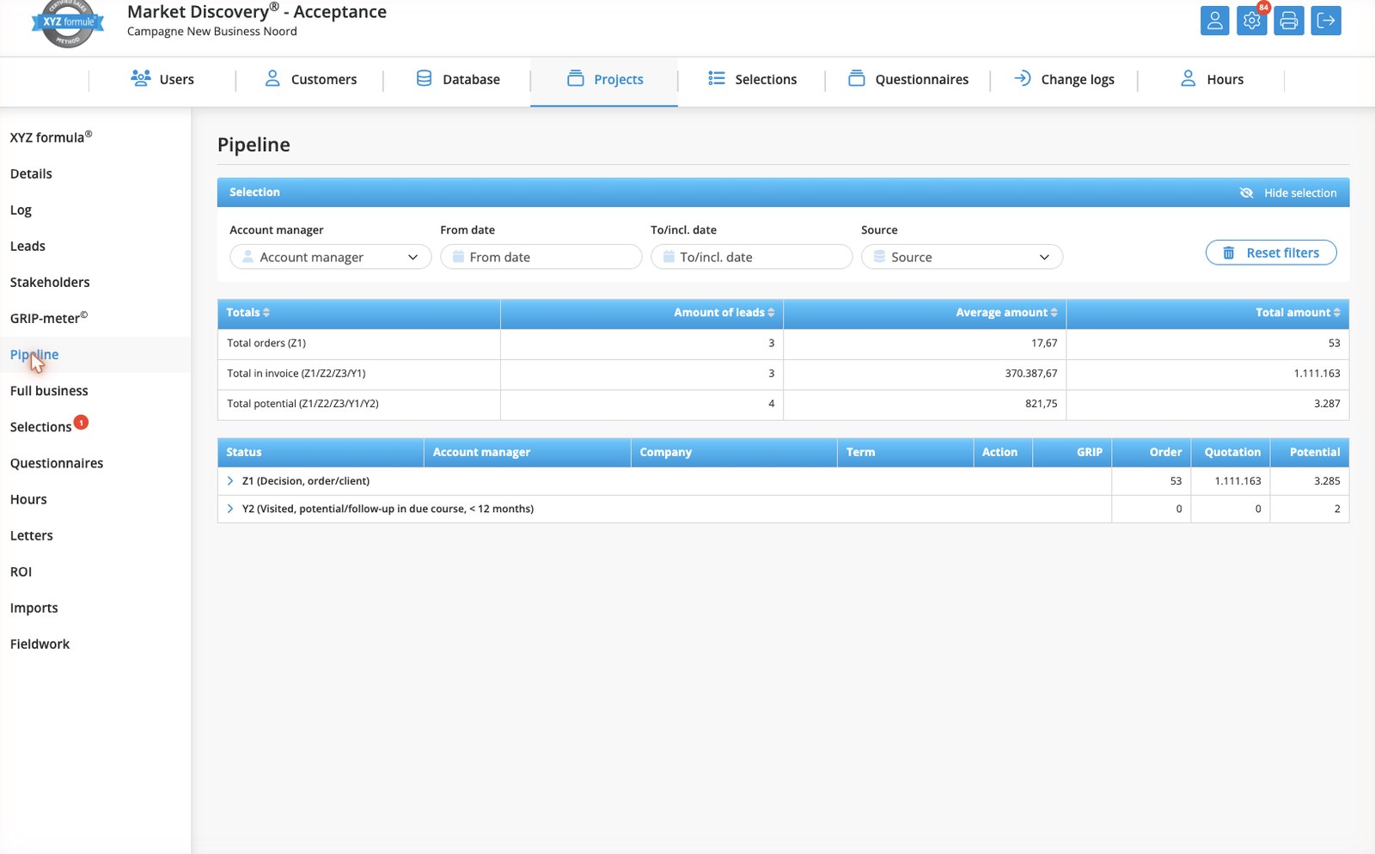Open Fieldwork in the sidebar
Screen dimensions: 1375x854
click(40, 644)
